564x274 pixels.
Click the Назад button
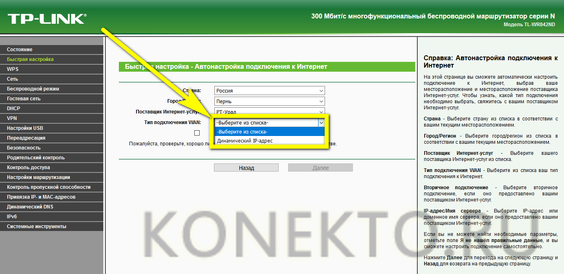point(246,168)
